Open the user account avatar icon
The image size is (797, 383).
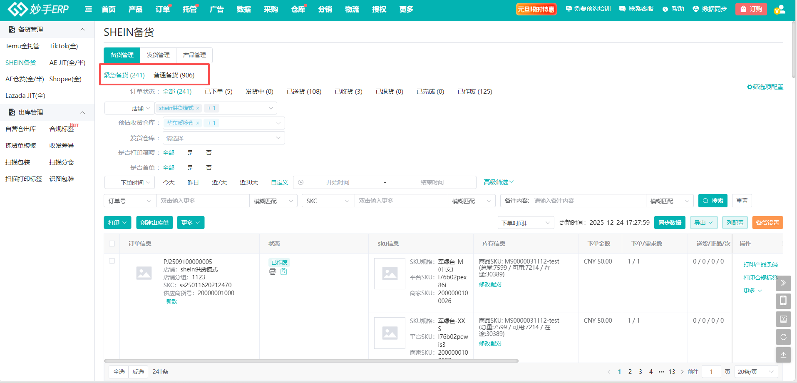click(x=780, y=9)
